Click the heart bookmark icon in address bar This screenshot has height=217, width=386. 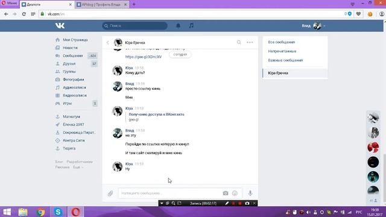[x=358, y=14]
